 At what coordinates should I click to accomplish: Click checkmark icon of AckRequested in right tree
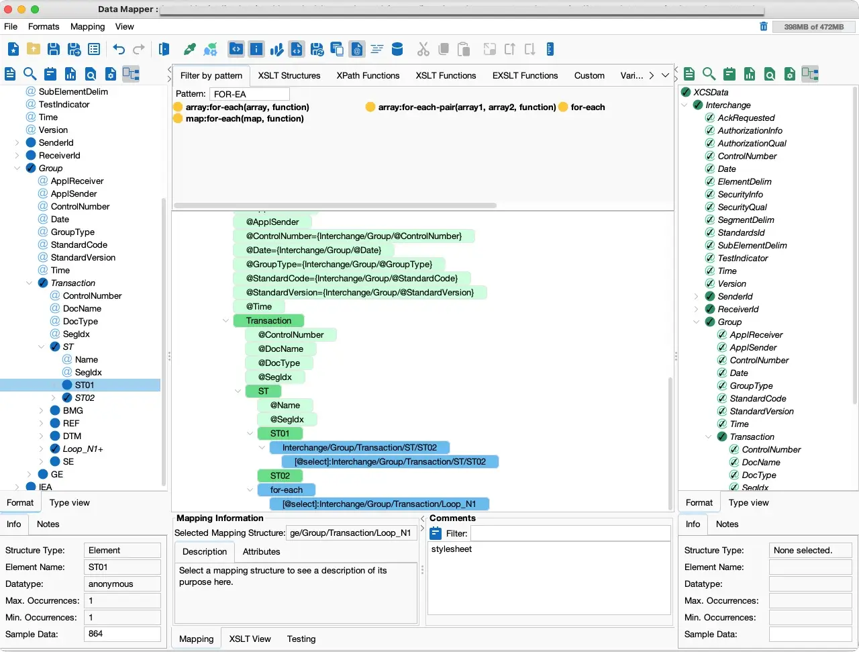coord(710,118)
